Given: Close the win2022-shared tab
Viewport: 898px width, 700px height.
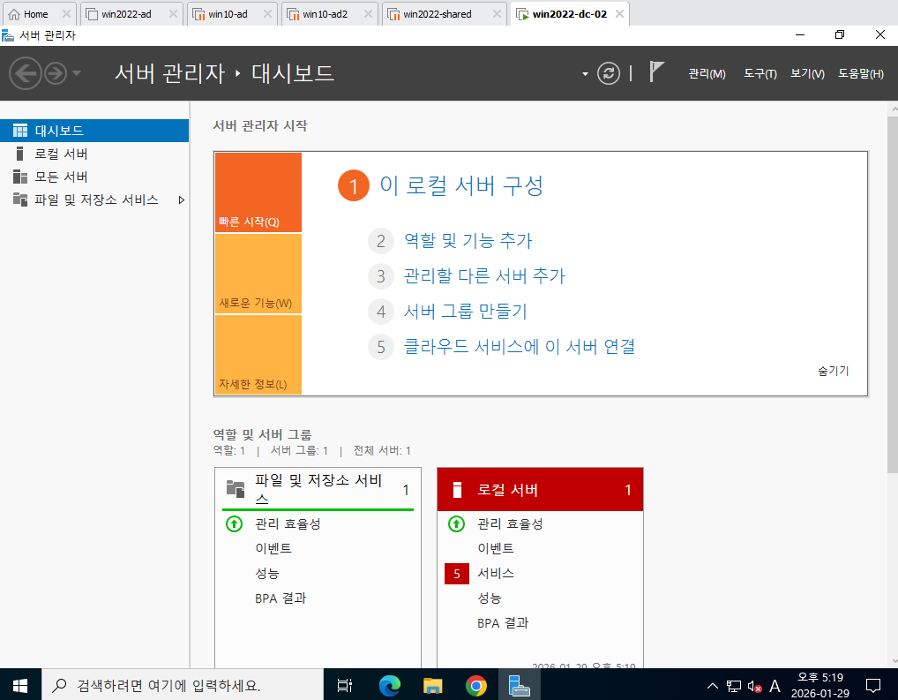Looking at the screenshot, I should pos(497,14).
